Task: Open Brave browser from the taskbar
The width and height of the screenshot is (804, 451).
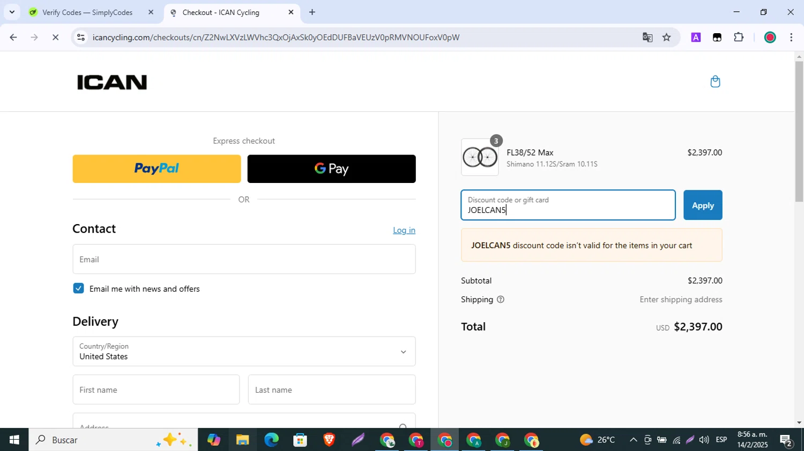Action: (329, 440)
